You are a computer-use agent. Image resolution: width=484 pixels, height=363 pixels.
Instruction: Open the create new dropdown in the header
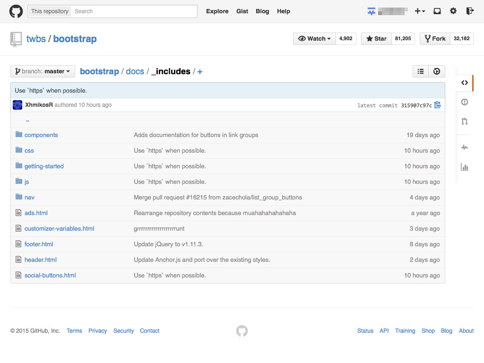click(420, 10)
